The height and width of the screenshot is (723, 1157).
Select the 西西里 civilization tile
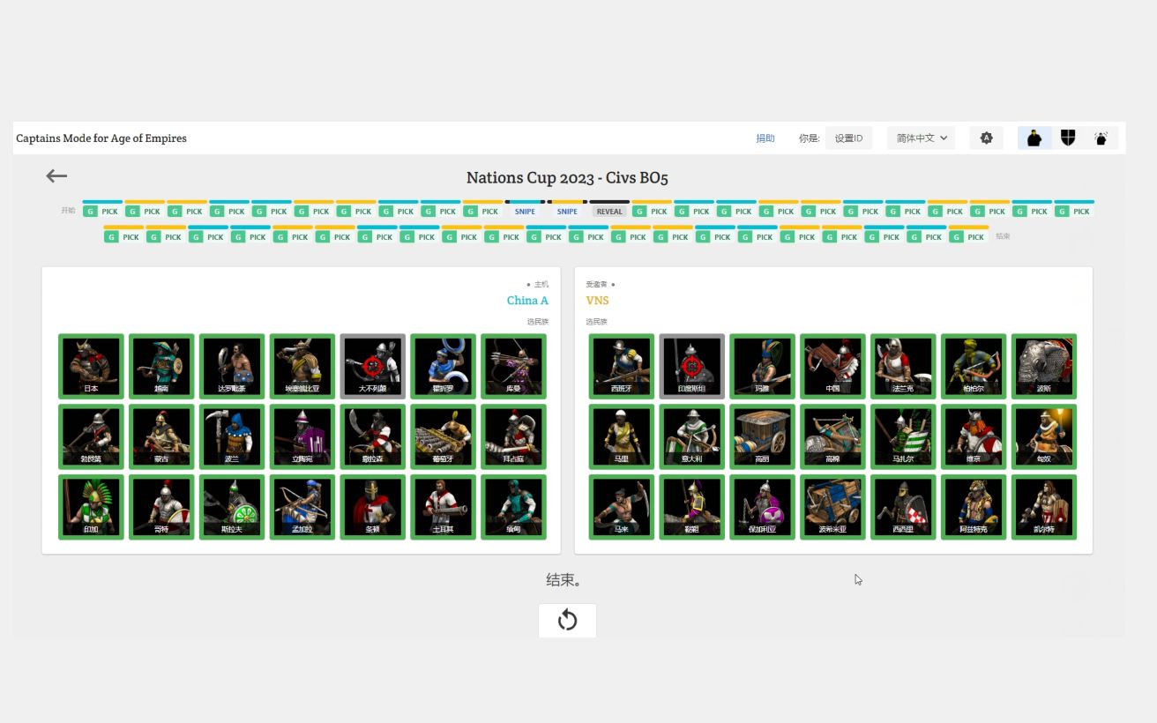[x=904, y=507]
